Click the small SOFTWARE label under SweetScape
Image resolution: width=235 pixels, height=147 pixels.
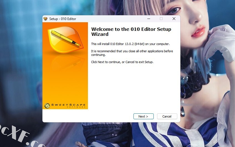pos(76,107)
